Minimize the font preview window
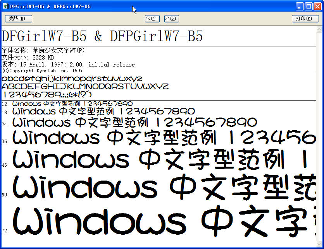The image size is (324, 249). (299, 5)
